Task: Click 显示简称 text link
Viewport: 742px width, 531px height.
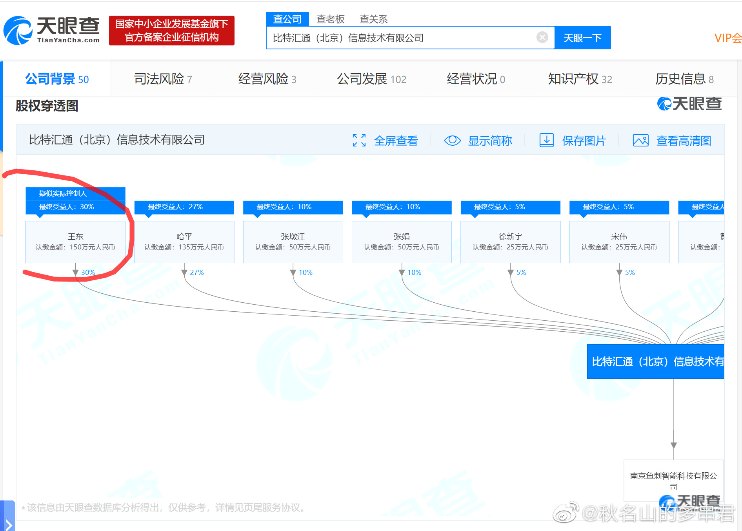Action: tap(490, 141)
